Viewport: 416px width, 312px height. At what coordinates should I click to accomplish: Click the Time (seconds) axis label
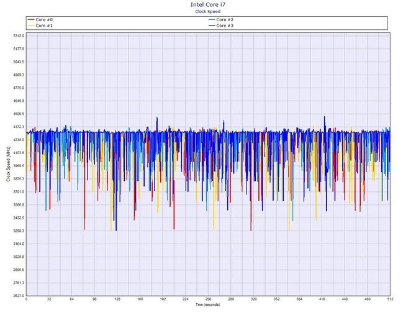coord(208,305)
